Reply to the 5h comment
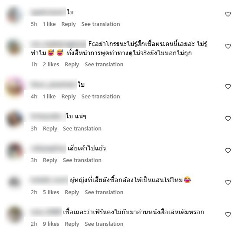 (x=69, y=24)
